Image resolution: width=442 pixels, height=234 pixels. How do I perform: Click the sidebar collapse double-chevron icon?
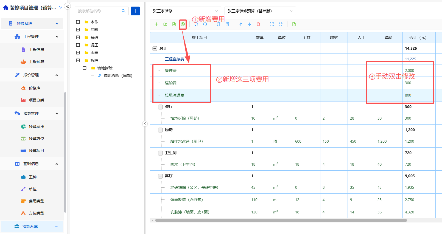point(68,6)
